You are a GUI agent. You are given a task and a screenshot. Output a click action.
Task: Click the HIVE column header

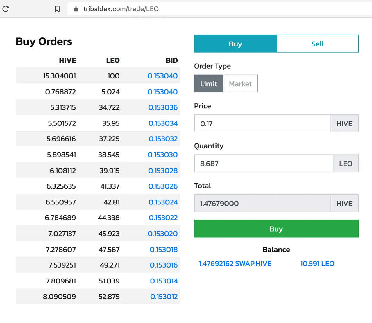click(67, 60)
